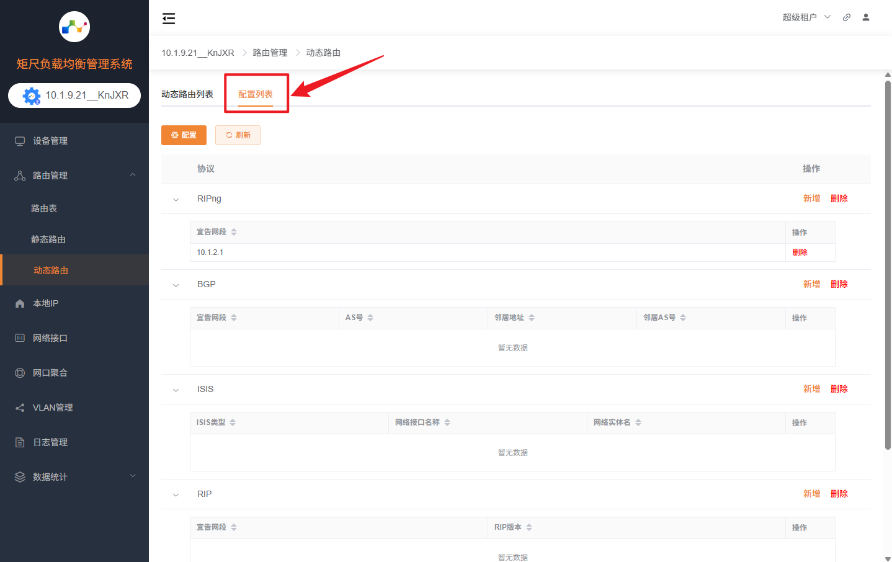
Task: Select 静态路由 in the sidebar menu
Action: [x=48, y=239]
